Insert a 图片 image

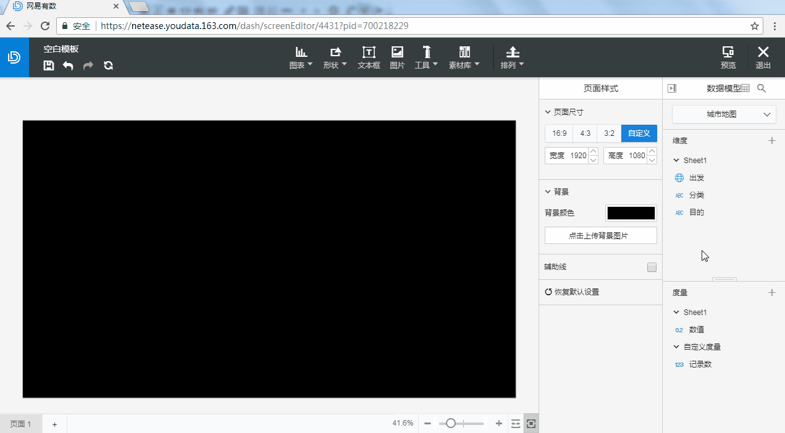pos(397,57)
